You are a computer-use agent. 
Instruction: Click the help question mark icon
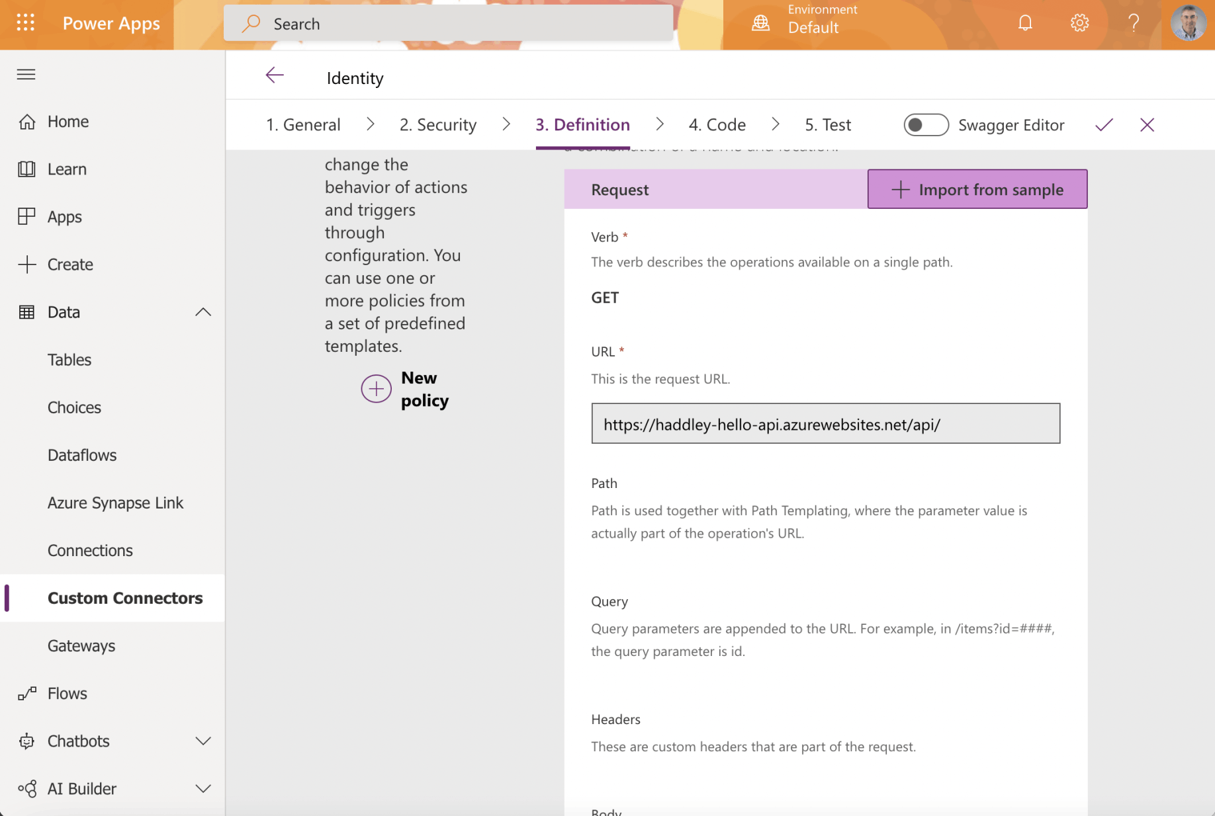point(1133,23)
